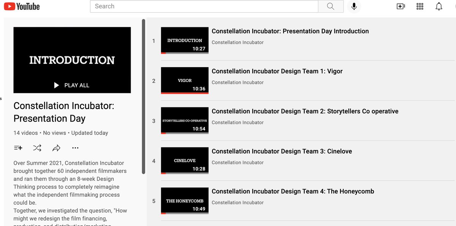Share the playlist via arrow icon
The image size is (456, 226).
point(56,148)
